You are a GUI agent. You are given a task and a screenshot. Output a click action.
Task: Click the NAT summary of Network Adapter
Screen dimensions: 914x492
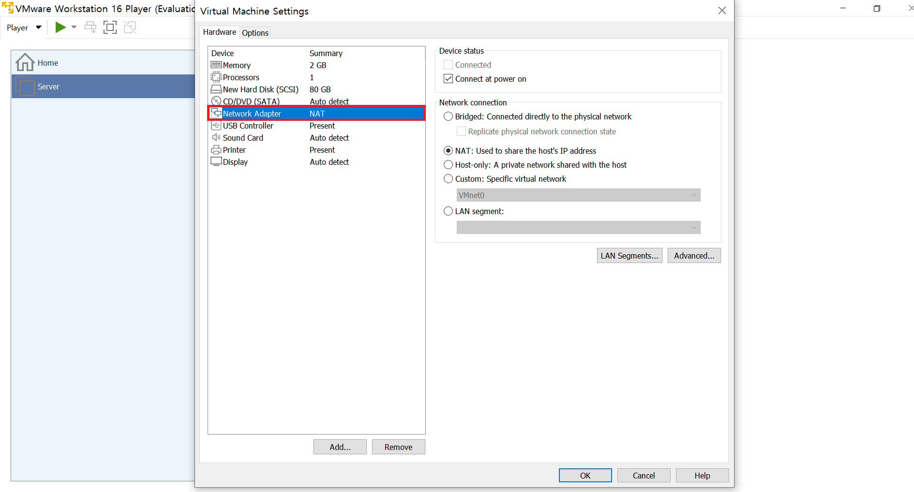pyautogui.click(x=317, y=114)
